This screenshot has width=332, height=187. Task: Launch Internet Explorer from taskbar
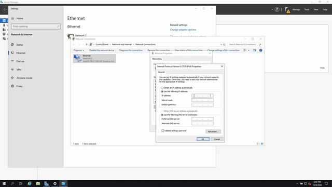pos(30,183)
